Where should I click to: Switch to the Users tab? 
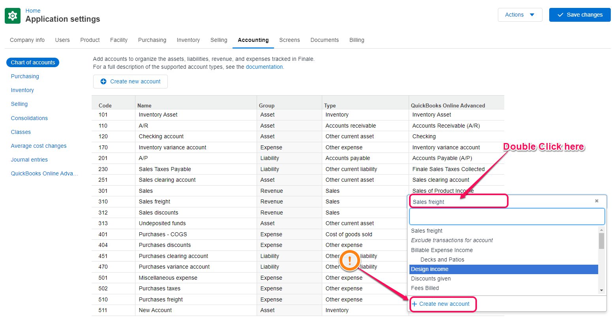point(62,40)
